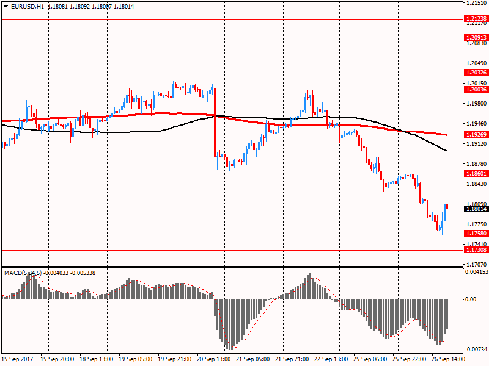Click the current price label 1.18014
The image size is (489, 366).
[476, 209]
